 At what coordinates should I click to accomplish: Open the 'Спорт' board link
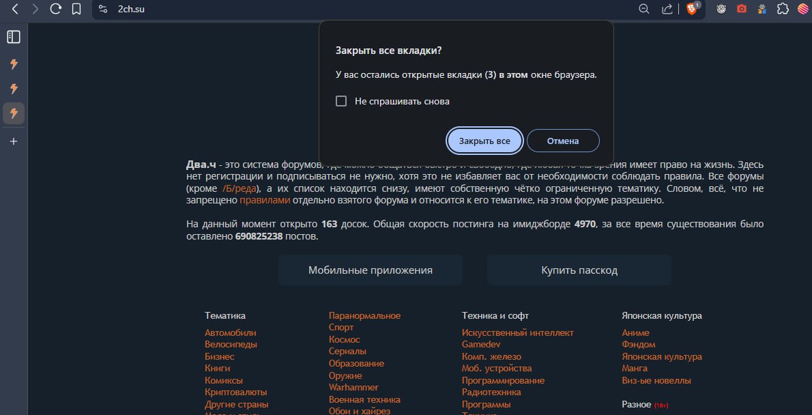(341, 328)
